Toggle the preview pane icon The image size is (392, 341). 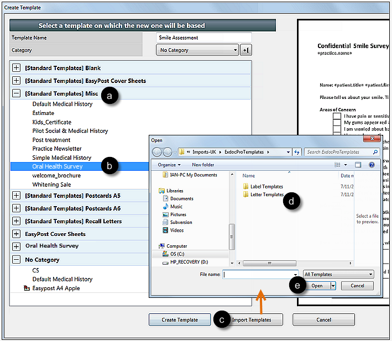pyautogui.click(x=358, y=165)
